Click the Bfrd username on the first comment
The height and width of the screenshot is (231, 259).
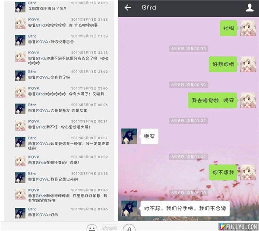coord(32,3)
